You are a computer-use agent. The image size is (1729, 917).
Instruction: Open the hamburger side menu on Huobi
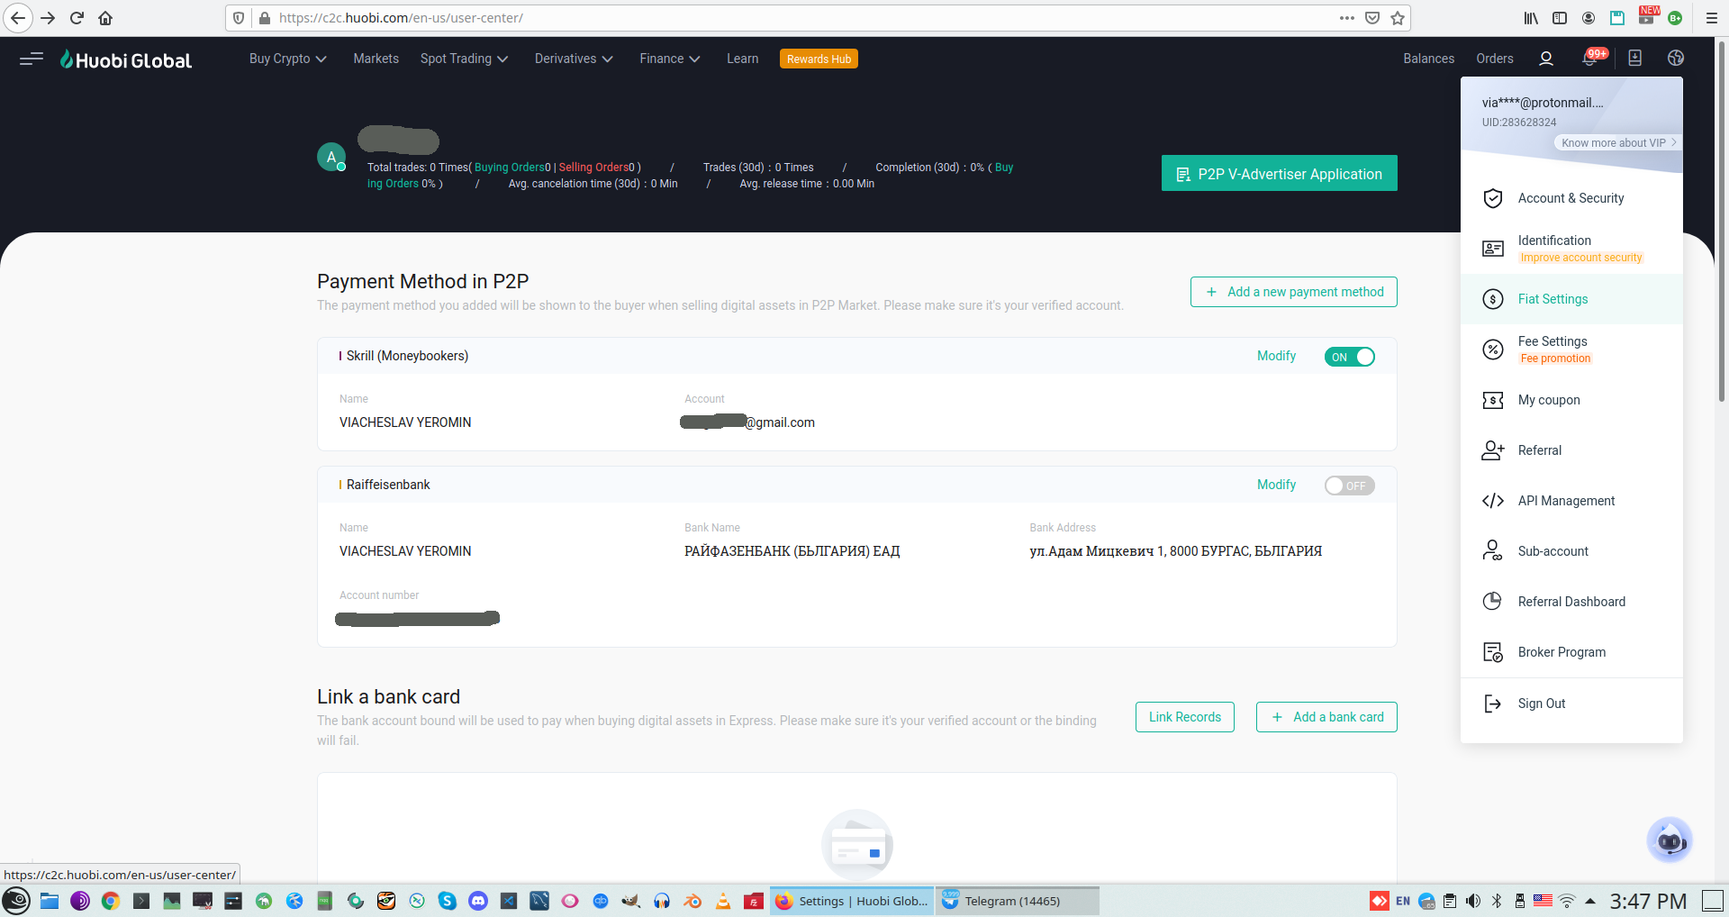pos(32,59)
